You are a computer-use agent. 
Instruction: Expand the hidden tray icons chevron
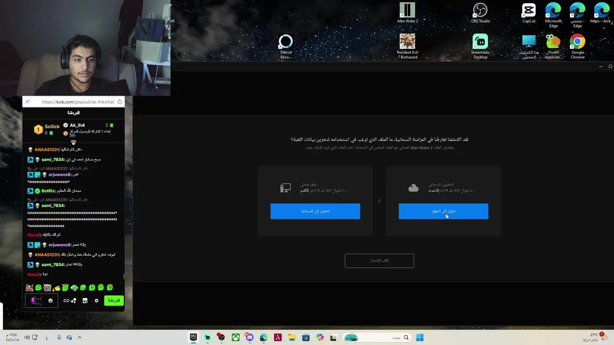pyautogui.click(x=80, y=337)
